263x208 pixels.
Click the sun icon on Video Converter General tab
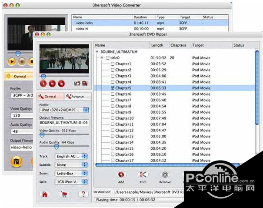pos(8,76)
